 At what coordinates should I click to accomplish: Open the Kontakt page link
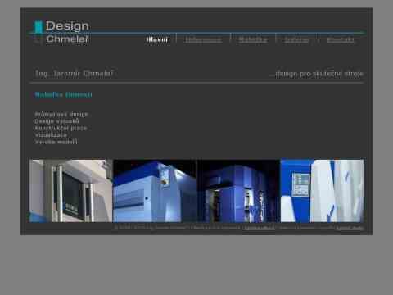(341, 40)
